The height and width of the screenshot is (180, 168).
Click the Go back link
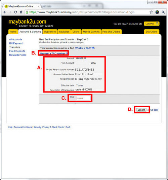tap(154, 110)
